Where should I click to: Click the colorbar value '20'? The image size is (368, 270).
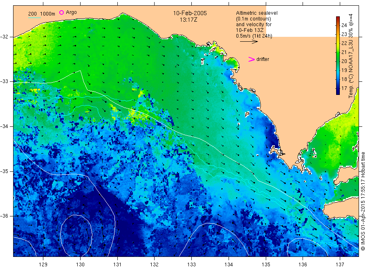click(x=344, y=61)
